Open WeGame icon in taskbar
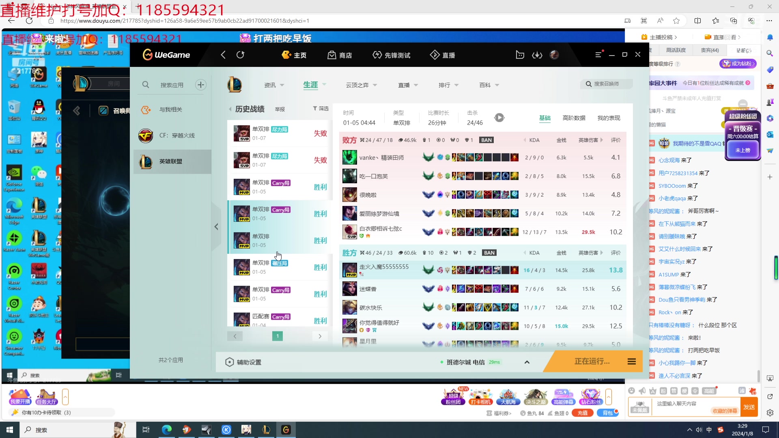Image resolution: width=779 pixels, height=438 pixels. [286, 430]
